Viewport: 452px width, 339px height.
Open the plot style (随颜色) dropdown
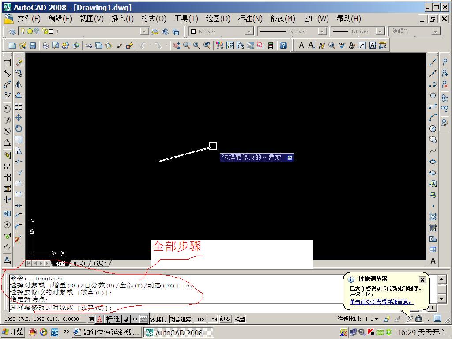click(436, 31)
